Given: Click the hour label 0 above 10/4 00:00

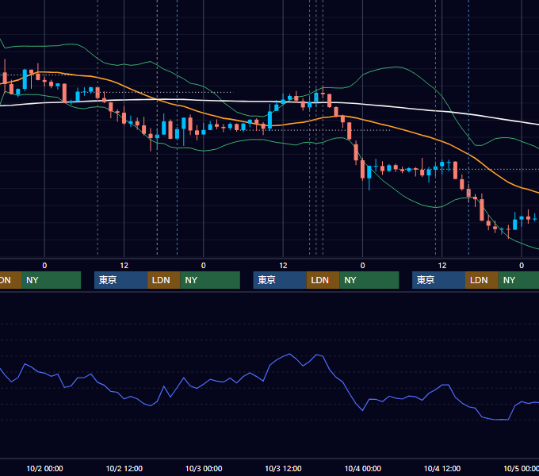Looking at the screenshot, I should tap(363, 266).
